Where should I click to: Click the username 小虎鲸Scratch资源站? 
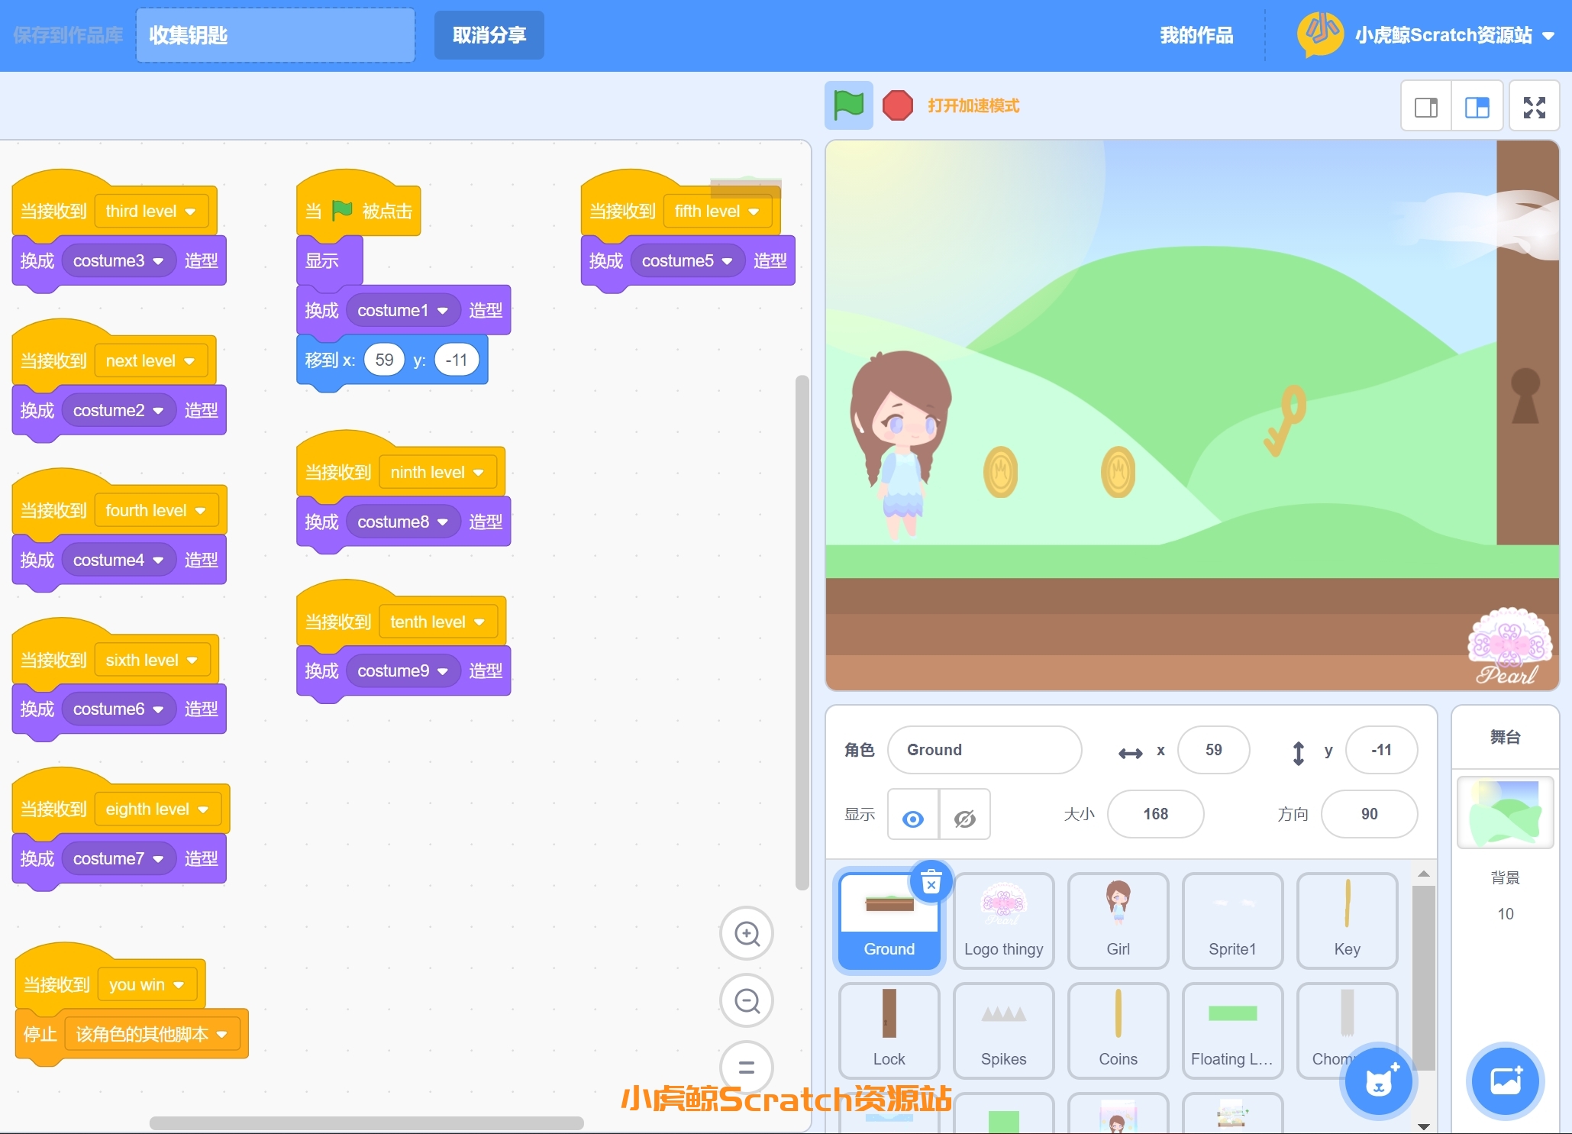click(1443, 35)
